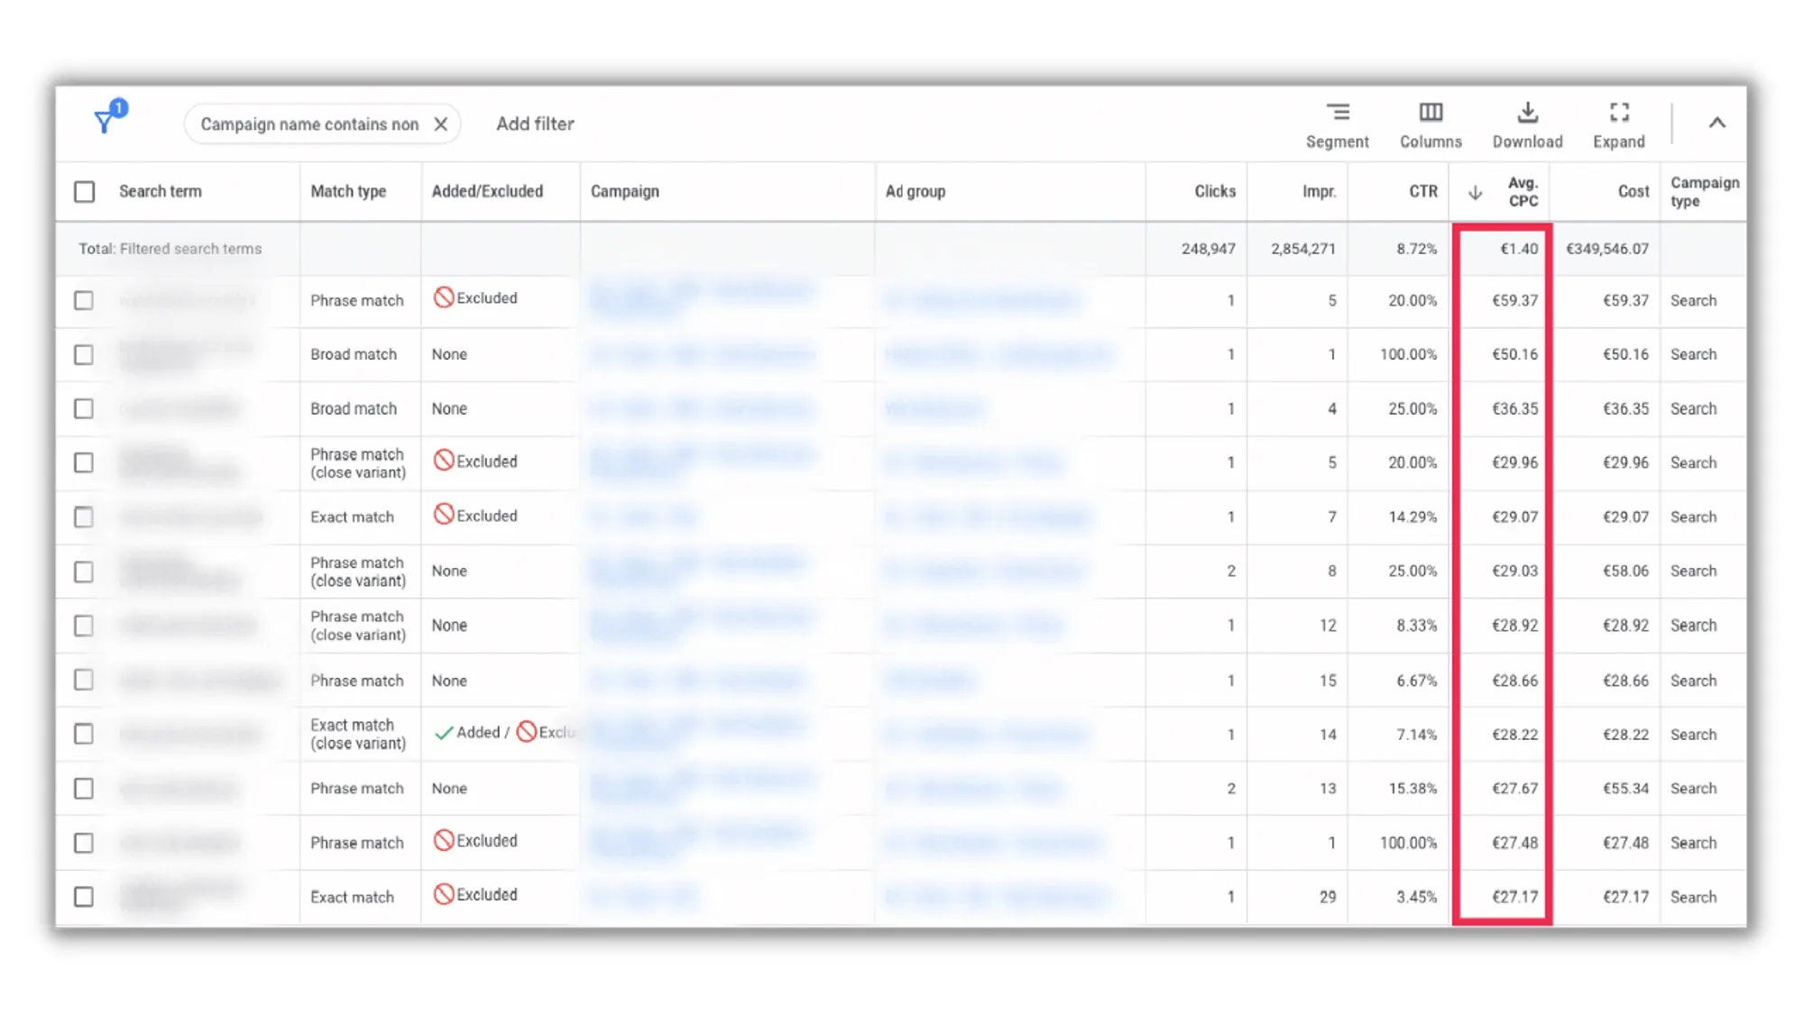Click the Excluded icon in the €29.96 row

point(443,461)
